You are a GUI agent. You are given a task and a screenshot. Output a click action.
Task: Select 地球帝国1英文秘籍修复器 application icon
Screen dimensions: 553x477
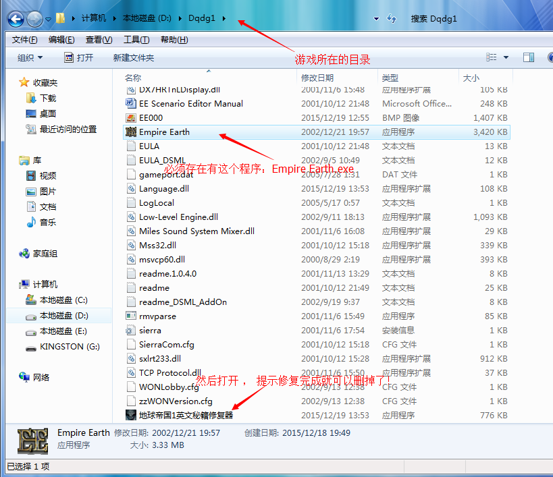(x=131, y=415)
